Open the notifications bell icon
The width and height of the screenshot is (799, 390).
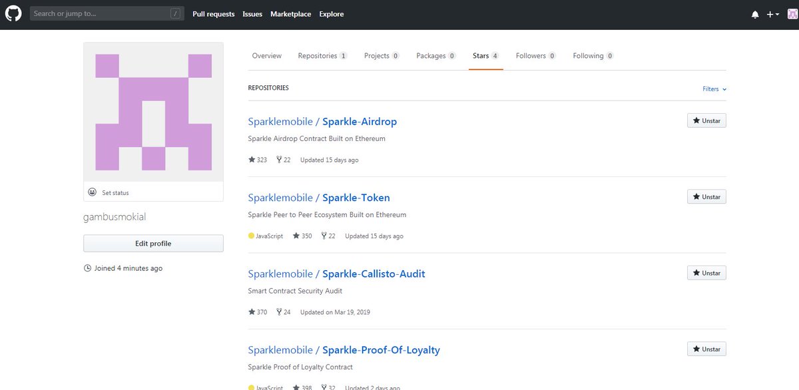755,14
